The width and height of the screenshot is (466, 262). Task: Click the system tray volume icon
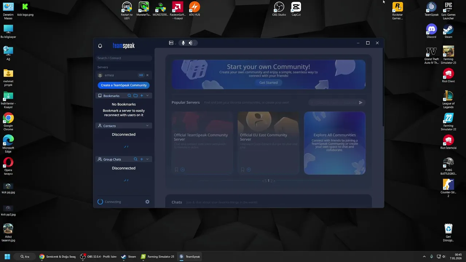(x=444, y=257)
